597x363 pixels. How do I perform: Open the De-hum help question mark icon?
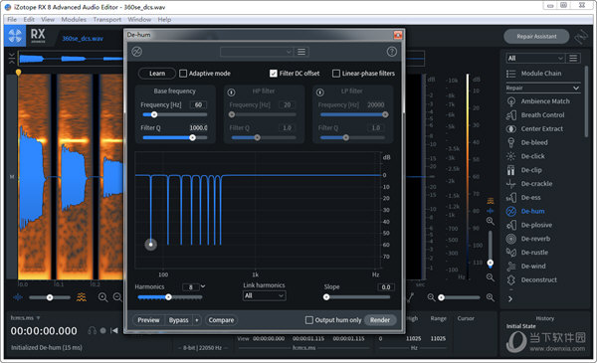392,52
